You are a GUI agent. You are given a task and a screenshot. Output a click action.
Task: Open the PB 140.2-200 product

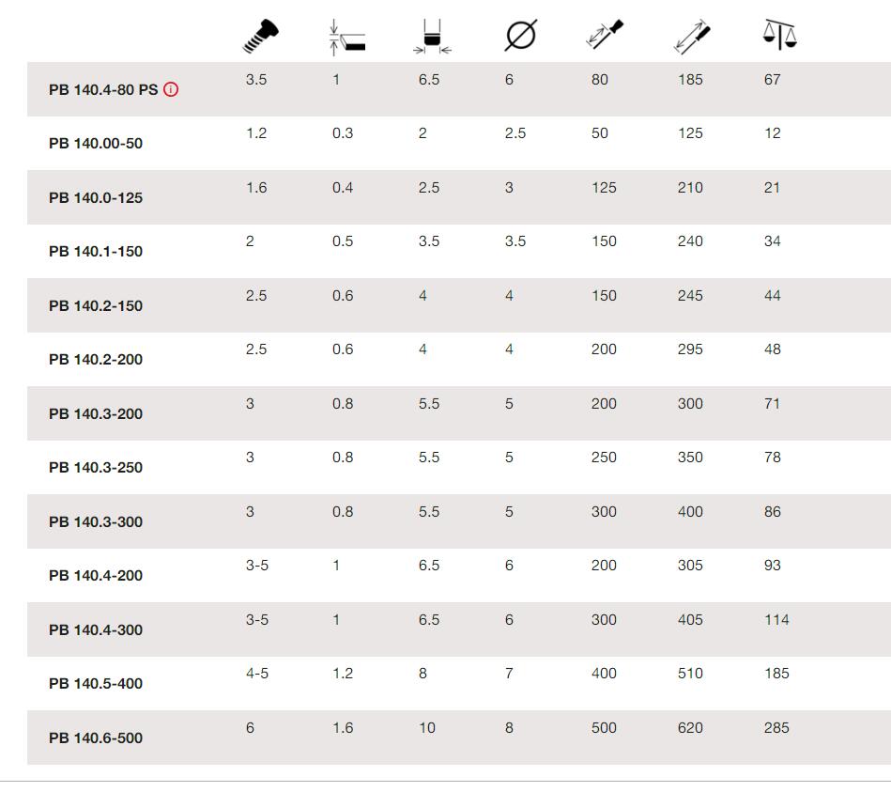click(96, 359)
